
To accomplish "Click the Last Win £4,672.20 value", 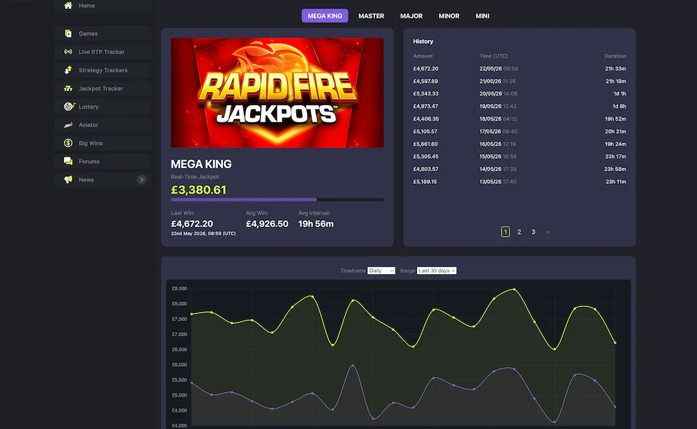I will pos(192,224).
